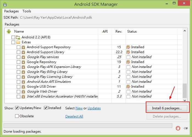Screen dimensions: 192x137
Task: Click the Delete packages button
Action: (x=167, y=116)
